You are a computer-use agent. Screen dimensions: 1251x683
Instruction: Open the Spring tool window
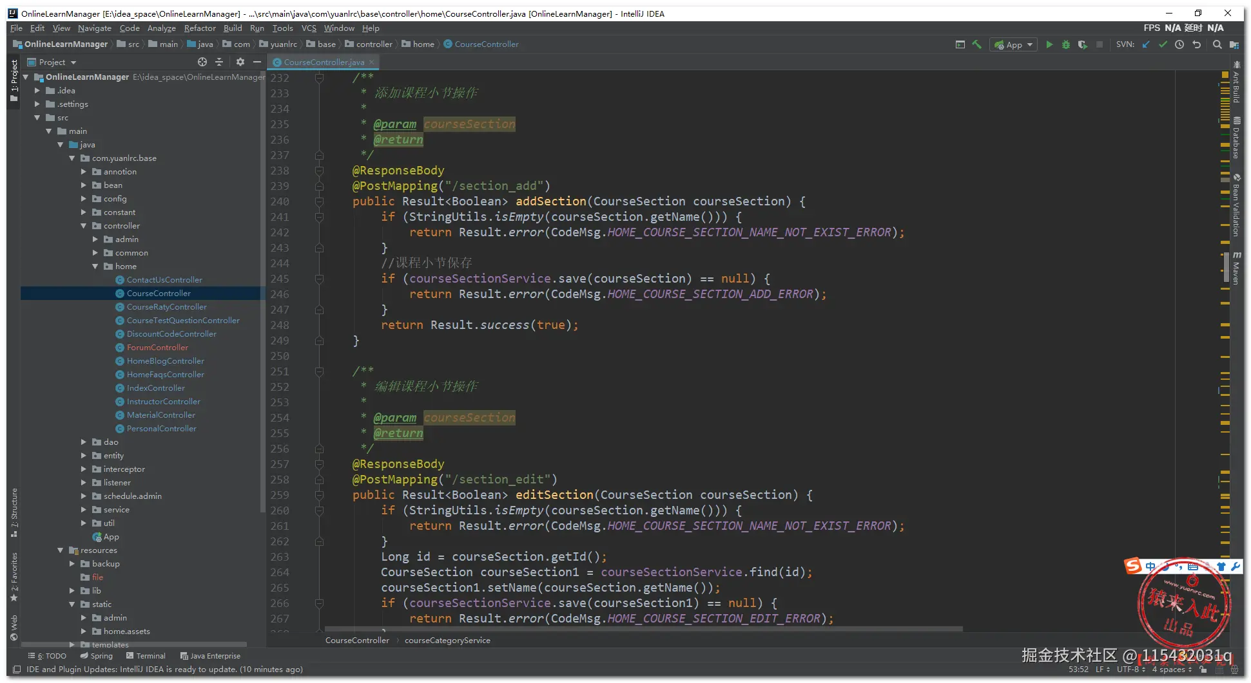tap(97, 656)
